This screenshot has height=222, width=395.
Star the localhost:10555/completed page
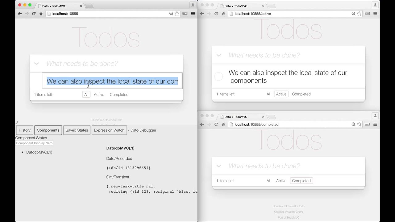[359, 124]
